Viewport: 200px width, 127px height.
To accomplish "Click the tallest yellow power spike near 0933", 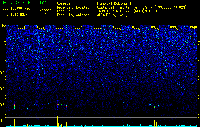I will coord(58,121).
